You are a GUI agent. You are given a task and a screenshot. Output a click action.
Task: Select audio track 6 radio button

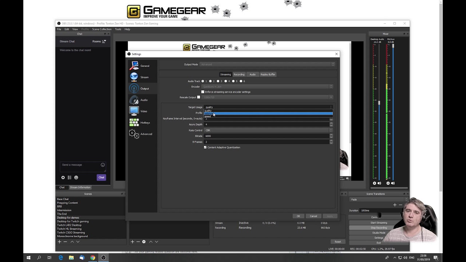tap(241, 81)
